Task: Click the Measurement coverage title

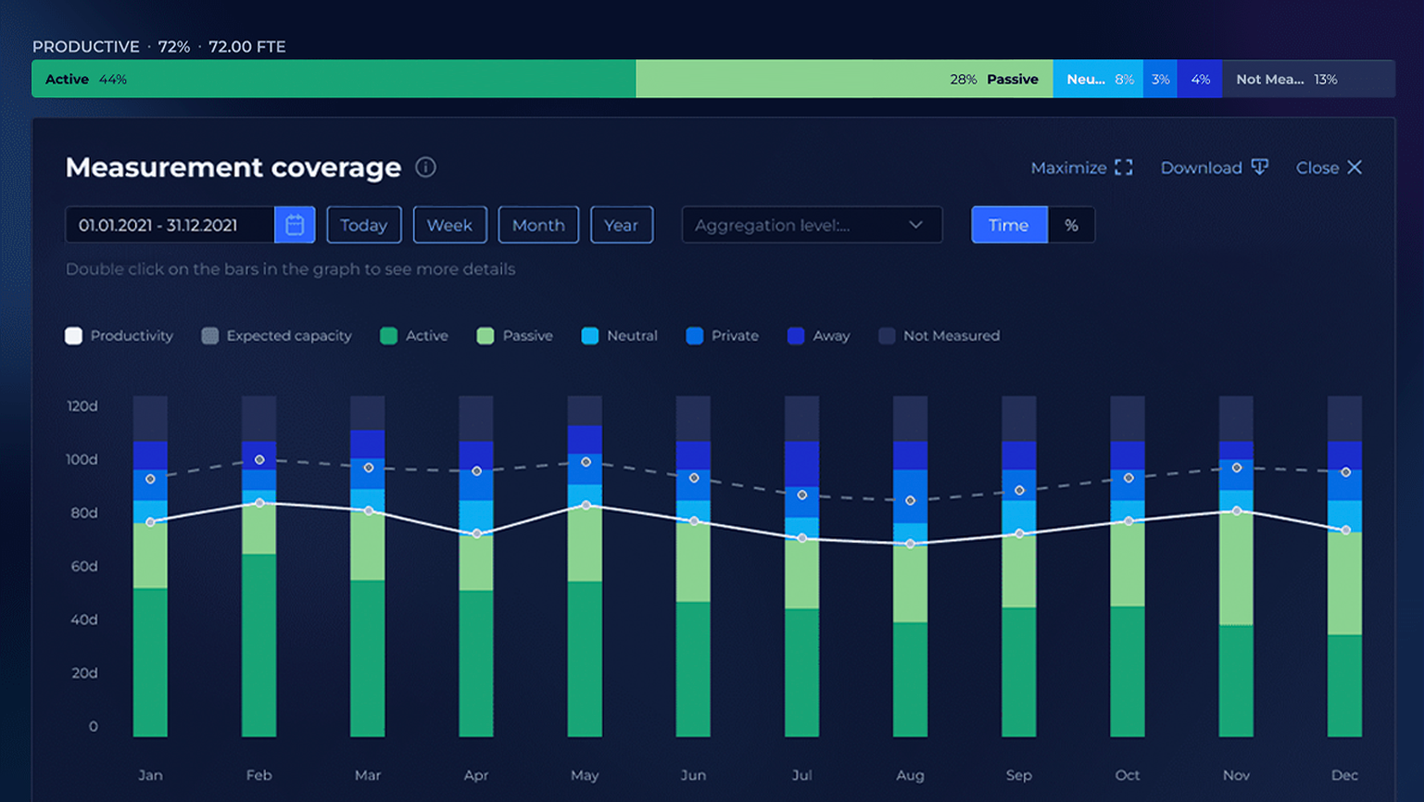Action: [x=233, y=167]
